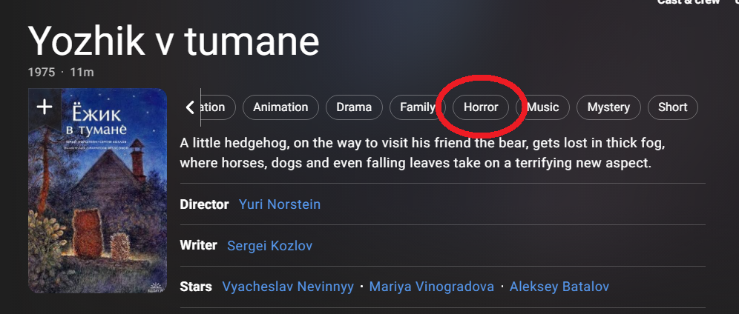Add film to watchlist with plus icon

pyautogui.click(x=45, y=107)
